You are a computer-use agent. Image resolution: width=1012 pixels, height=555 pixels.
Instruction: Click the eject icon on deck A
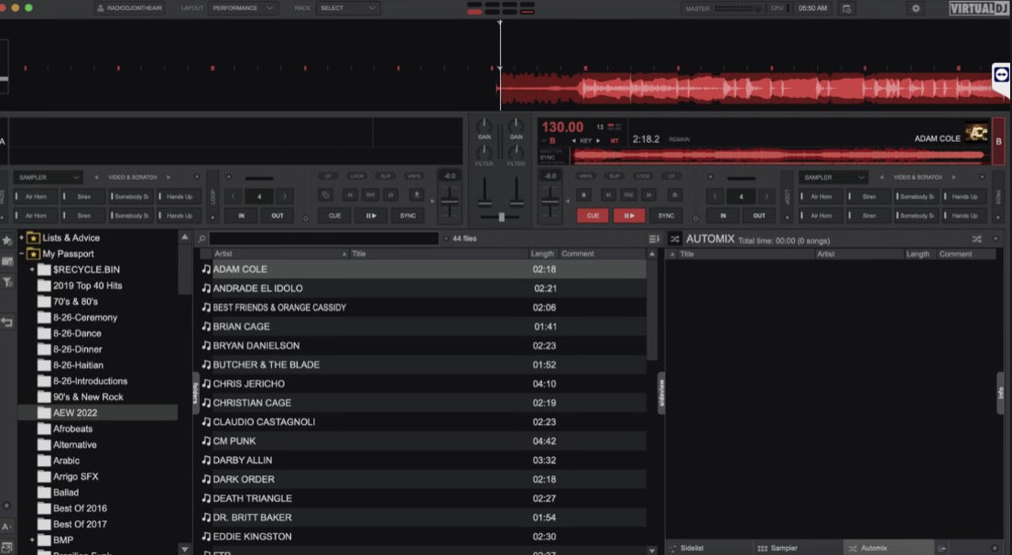417,195
